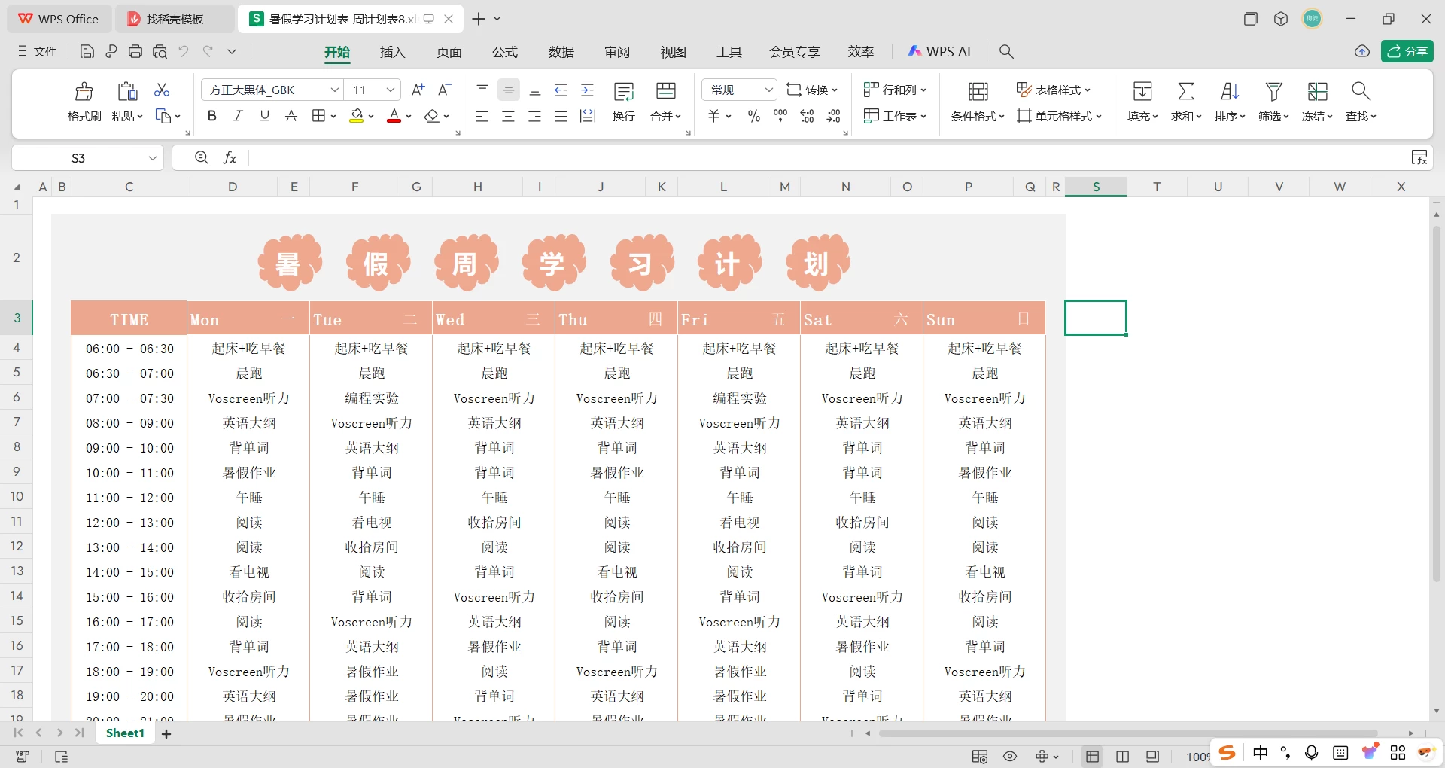The height and width of the screenshot is (768, 1445).
Task: Apply Underline formatting
Action: [x=264, y=116]
